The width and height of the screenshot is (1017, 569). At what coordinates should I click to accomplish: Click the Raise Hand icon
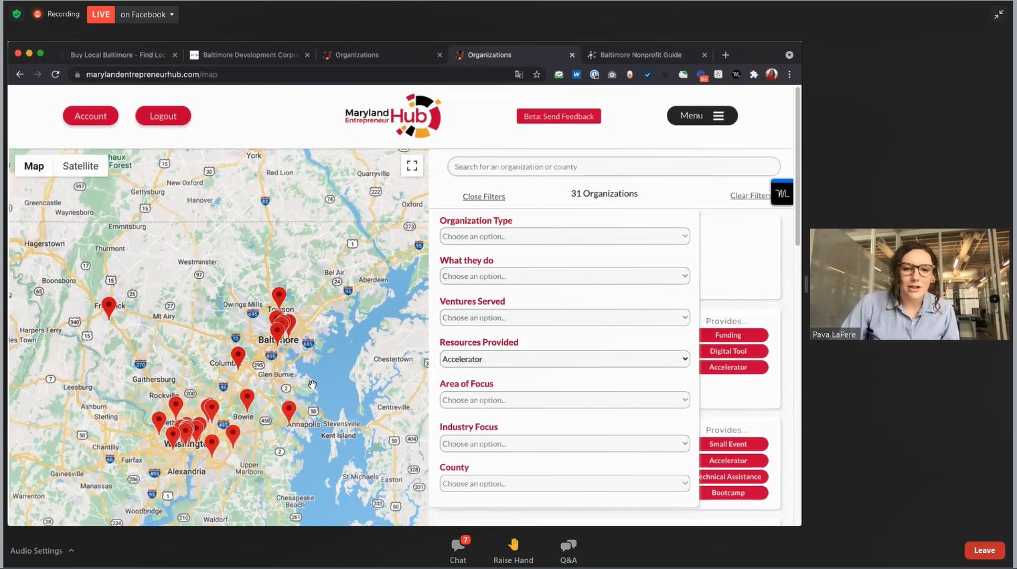pyautogui.click(x=513, y=546)
